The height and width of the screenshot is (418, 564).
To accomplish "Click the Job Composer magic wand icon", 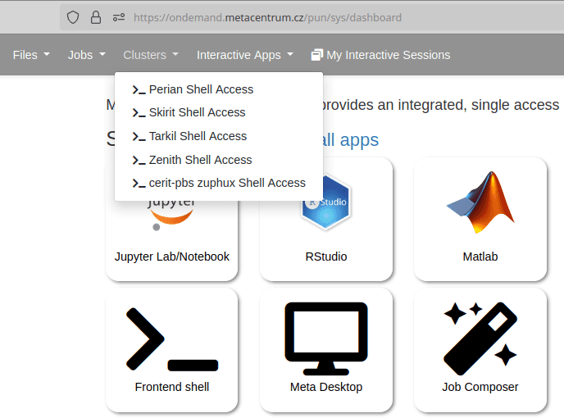I will 480,334.
